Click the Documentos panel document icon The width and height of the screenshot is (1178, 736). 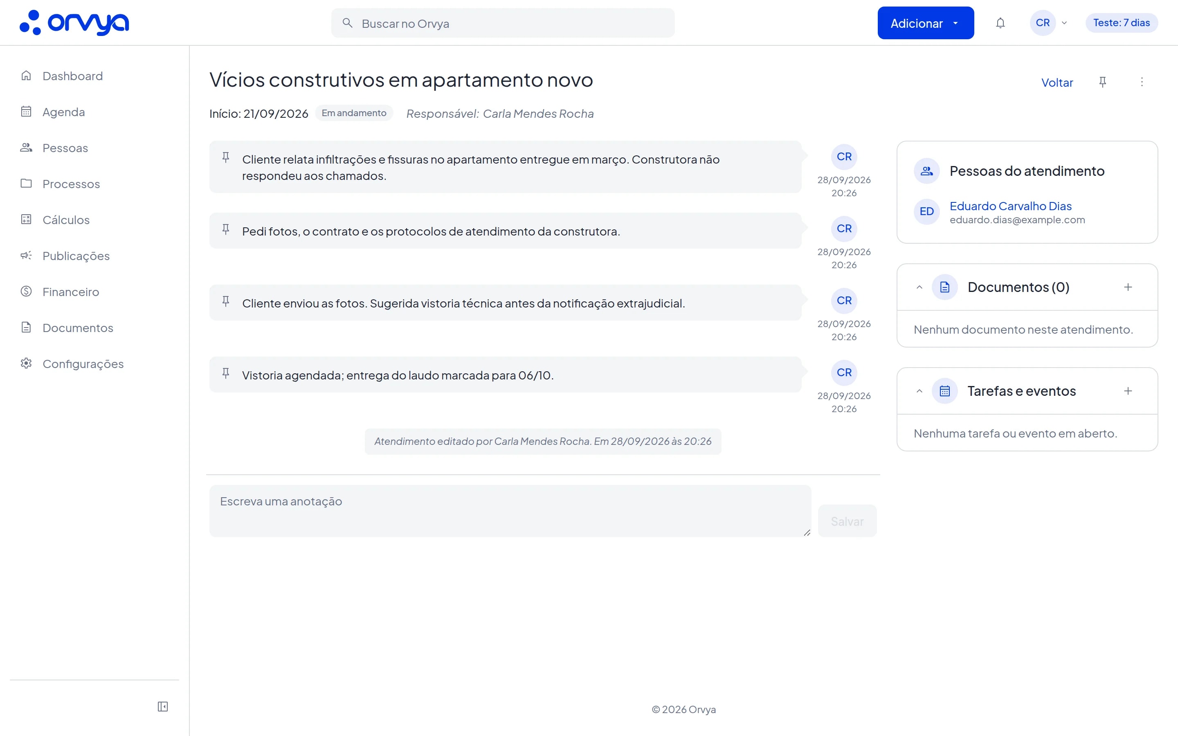(945, 287)
